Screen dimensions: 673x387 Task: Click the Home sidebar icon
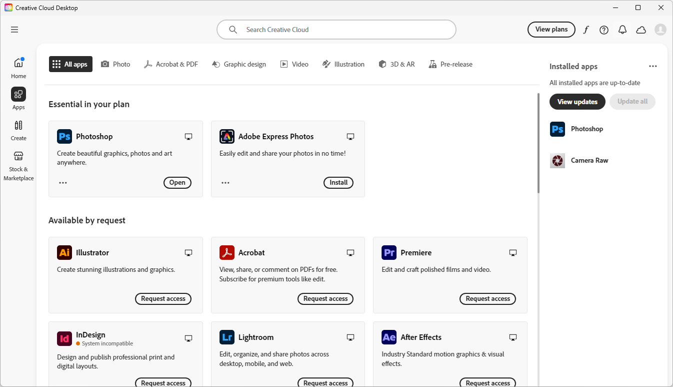click(18, 64)
